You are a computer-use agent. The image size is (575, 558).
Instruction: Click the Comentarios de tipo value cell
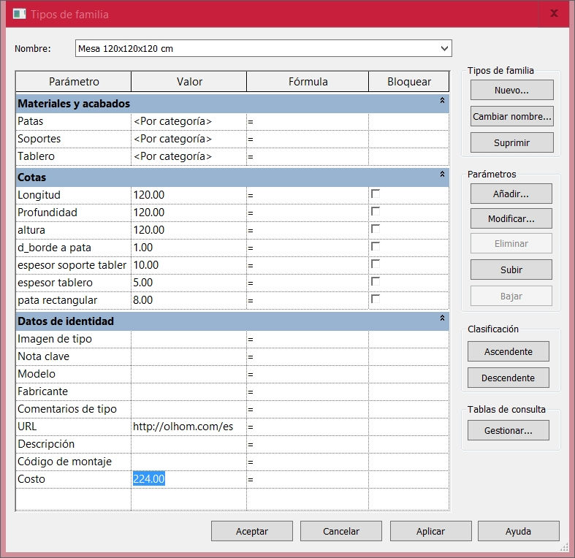pos(189,409)
